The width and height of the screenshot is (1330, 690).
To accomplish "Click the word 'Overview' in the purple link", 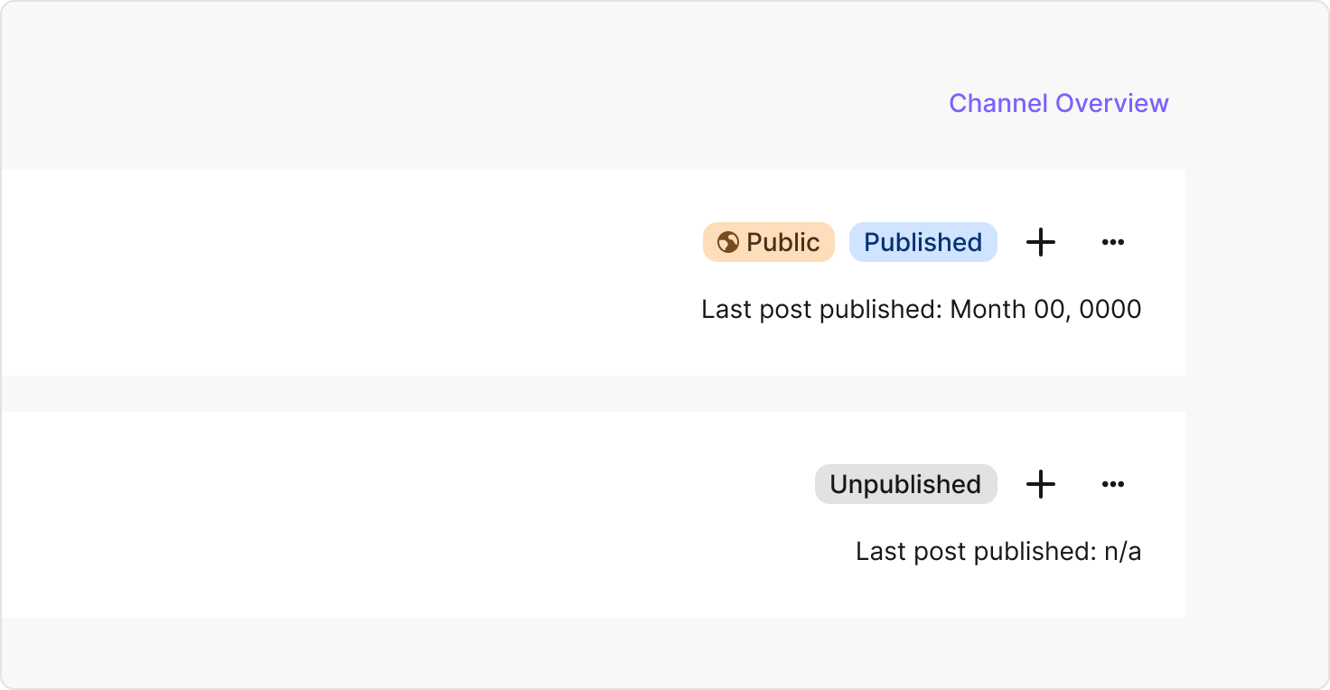I will coord(1112,103).
